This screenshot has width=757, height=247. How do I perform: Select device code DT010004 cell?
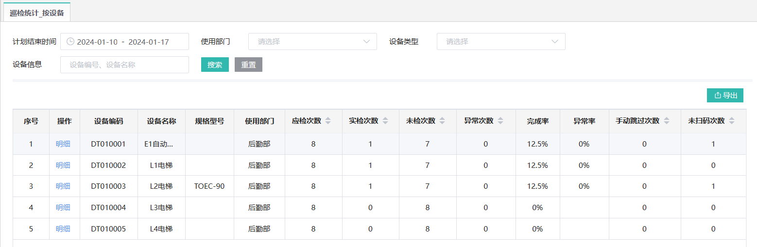(x=108, y=208)
